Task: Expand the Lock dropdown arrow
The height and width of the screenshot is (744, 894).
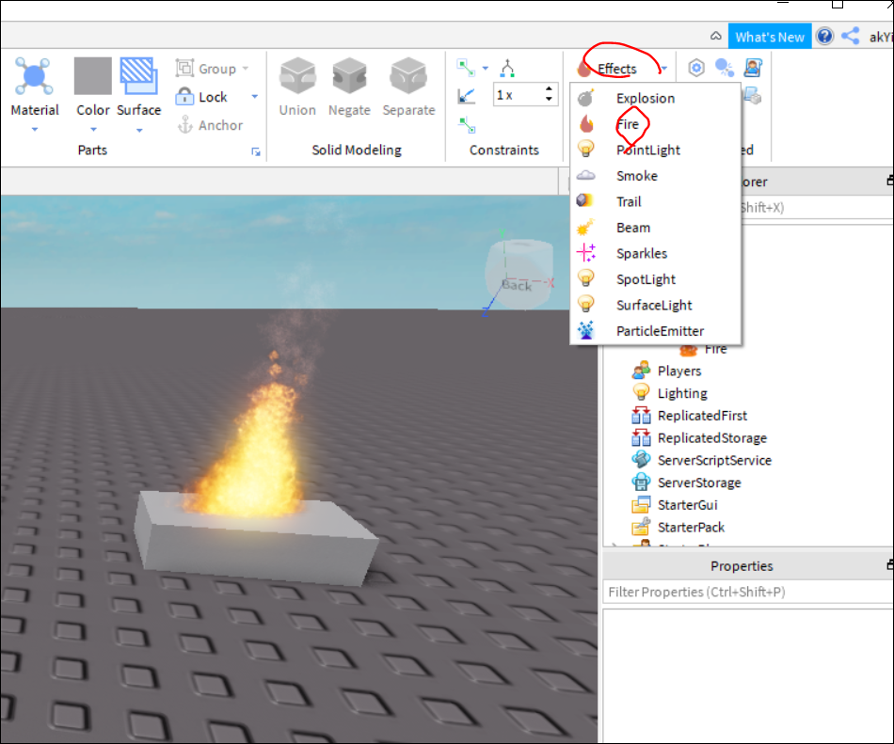Action: click(255, 96)
